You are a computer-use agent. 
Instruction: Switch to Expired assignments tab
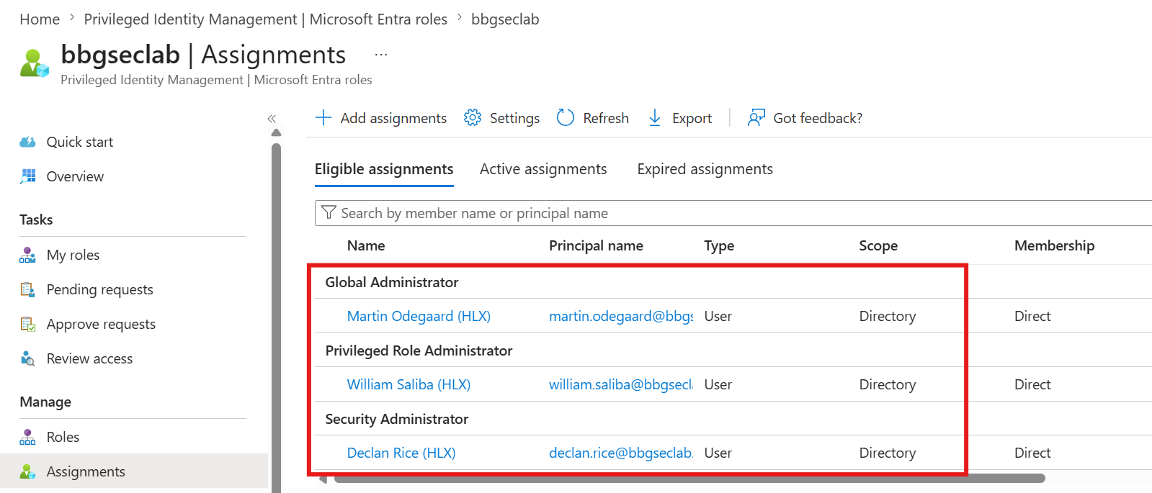[x=705, y=169]
